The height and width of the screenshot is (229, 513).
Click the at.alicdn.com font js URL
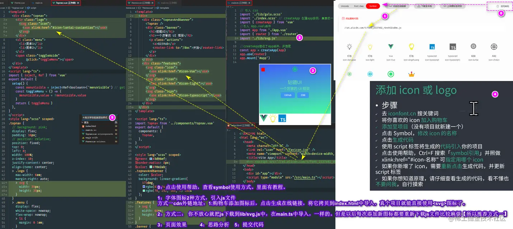[x=373, y=27]
